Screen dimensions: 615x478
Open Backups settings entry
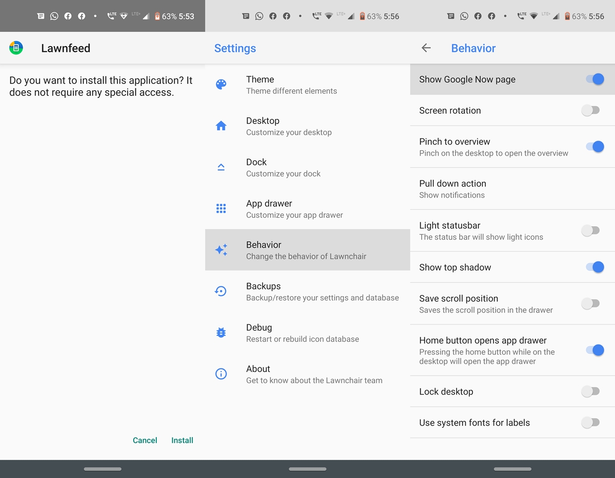pos(307,292)
